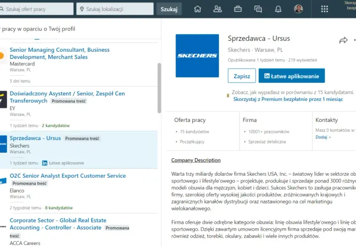Open the Notifications bell icon
This screenshot has height=247, width=356.
[x=278, y=9]
